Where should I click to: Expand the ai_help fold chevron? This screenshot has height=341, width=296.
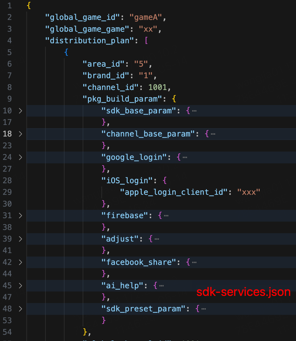[x=20, y=285]
